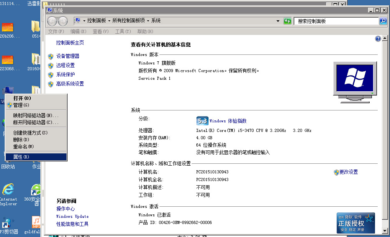Choose 创建快捷方式(S) in context menu
This screenshot has width=390, height=237.
point(36,133)
